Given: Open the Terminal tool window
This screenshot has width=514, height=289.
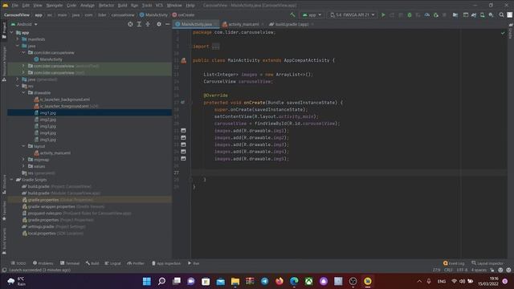Looking at the screenshot, I should (70, 263).
